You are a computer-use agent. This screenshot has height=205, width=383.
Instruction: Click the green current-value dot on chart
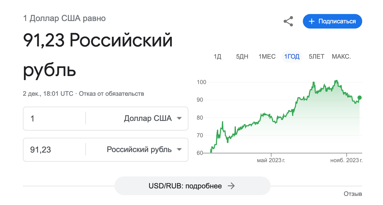click(360, 98)
